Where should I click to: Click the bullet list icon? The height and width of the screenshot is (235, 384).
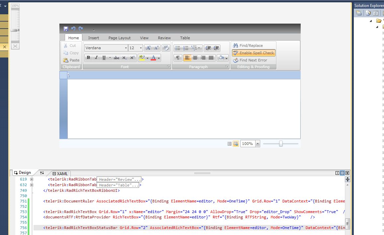[x=178, y=48]
